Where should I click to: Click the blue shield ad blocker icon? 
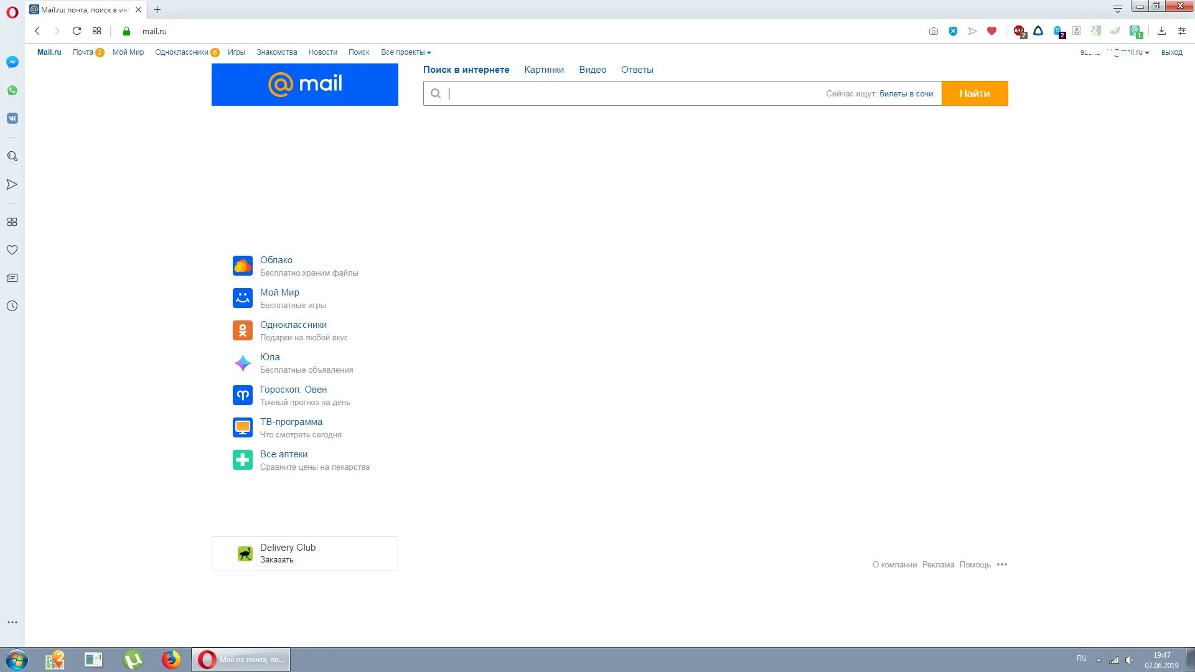click(x=953, y=31)
